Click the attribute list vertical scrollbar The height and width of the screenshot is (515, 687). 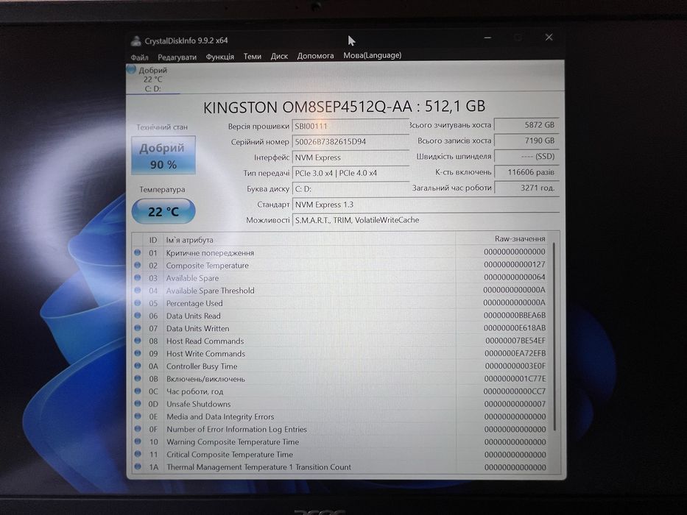[x=554, y=336]
